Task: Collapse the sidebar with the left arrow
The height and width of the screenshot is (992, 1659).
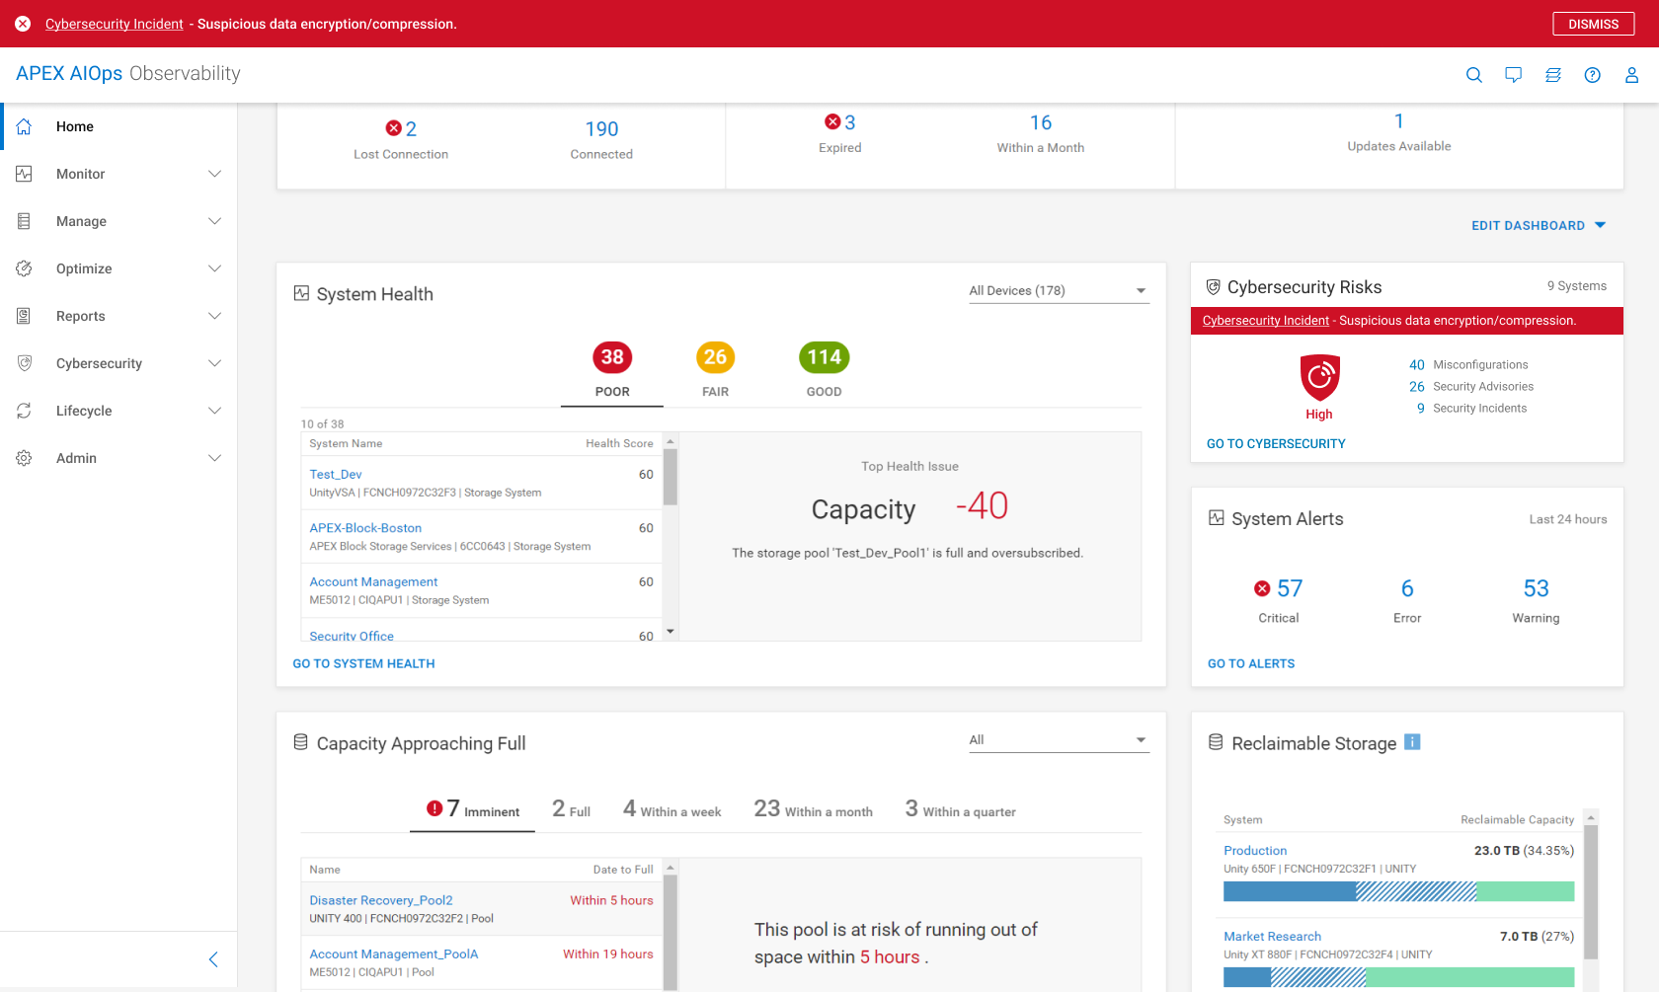Action: coord(213,959)
